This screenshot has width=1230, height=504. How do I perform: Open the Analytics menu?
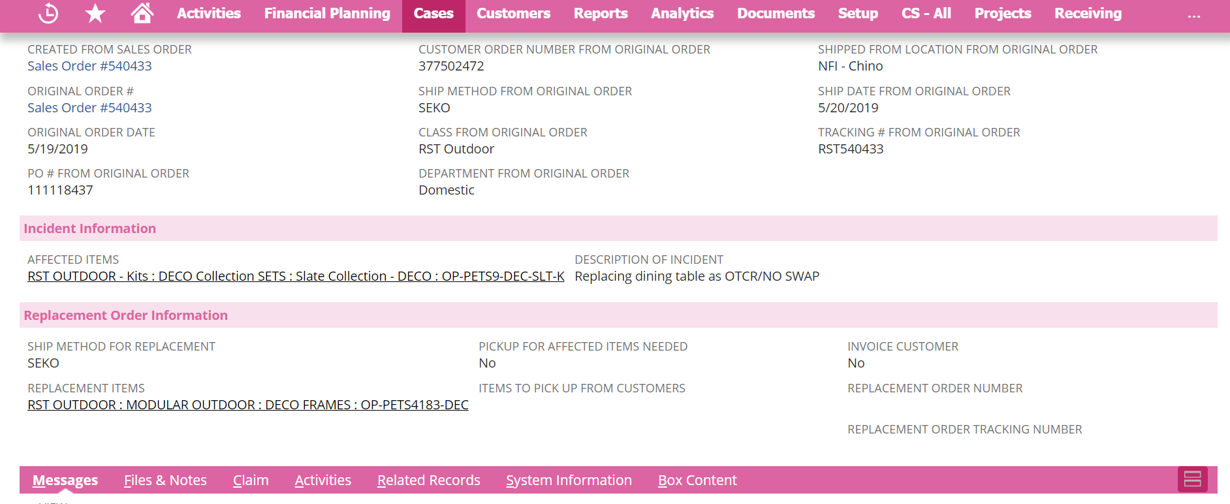[682, 14]
